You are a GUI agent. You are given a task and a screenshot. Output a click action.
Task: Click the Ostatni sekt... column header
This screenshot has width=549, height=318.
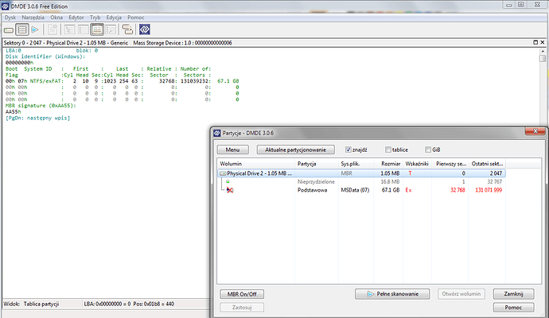coord(488,164)
